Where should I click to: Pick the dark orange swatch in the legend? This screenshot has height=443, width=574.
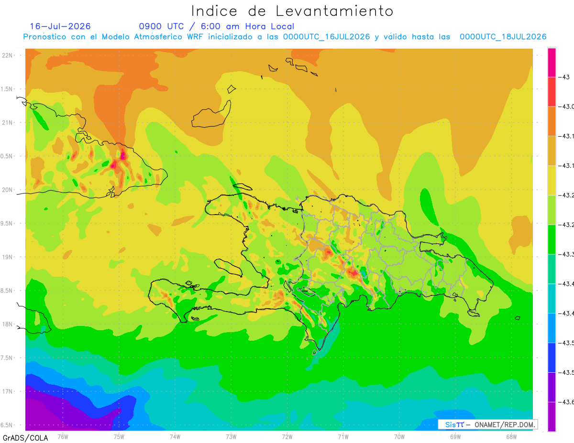point(552,121)
